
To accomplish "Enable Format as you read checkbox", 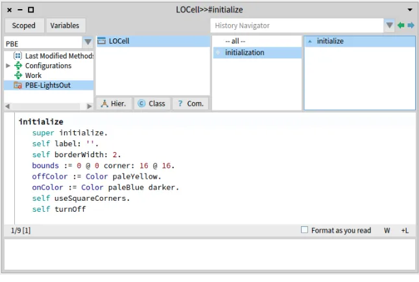I will point(304,230).
